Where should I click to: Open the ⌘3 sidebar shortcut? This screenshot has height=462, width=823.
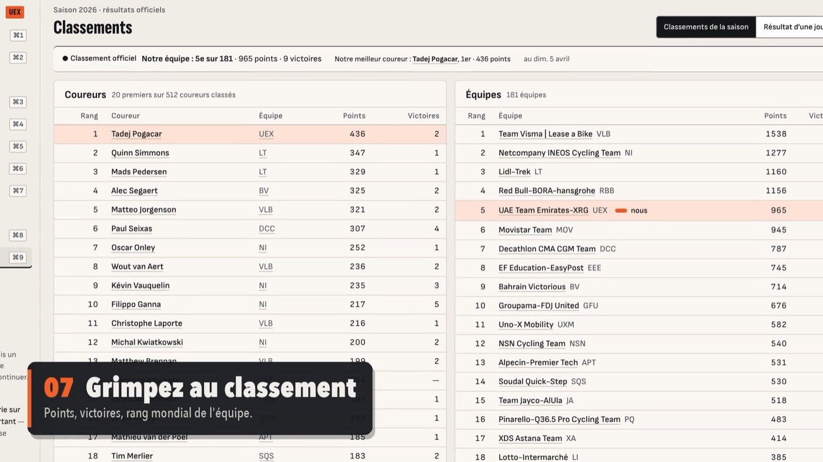18,102
